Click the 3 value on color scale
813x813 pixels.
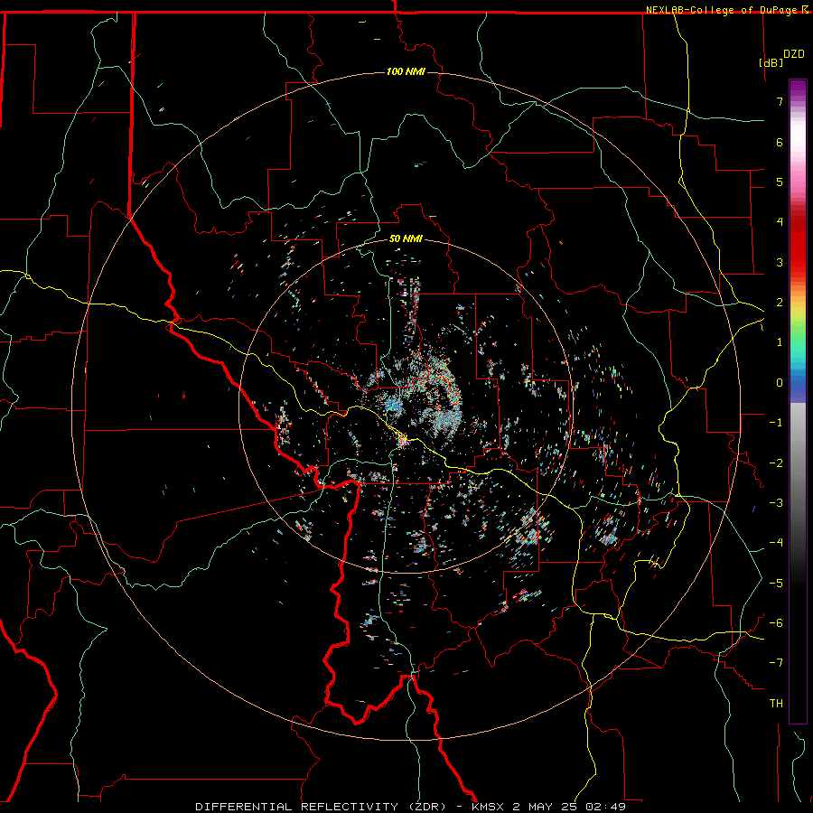(x=780, y=262)
